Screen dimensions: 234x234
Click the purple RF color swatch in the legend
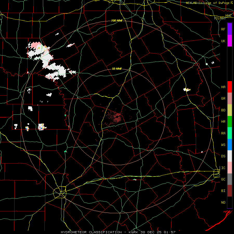230,29
